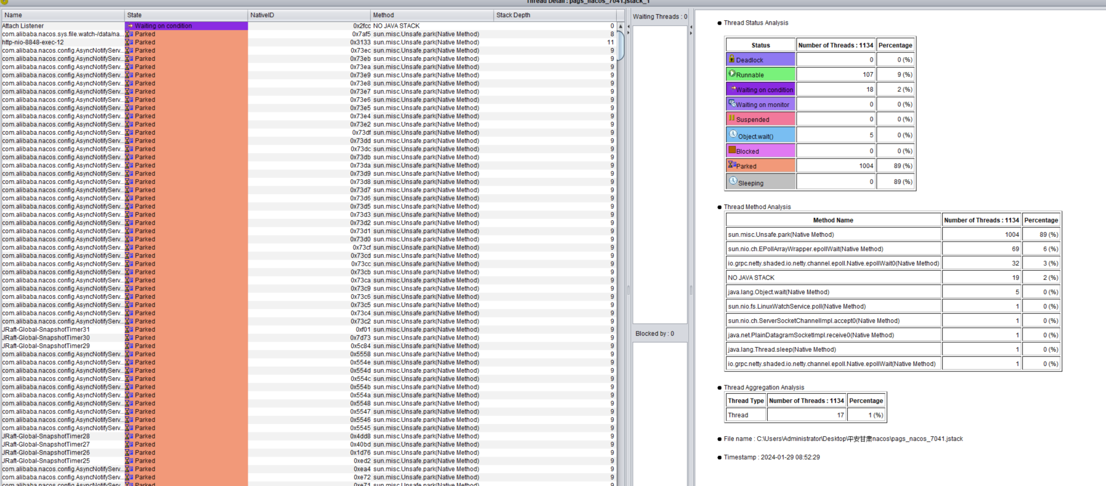Click the empty Waiting Threads list box
1106x486 pixels.
coord(660,175)
